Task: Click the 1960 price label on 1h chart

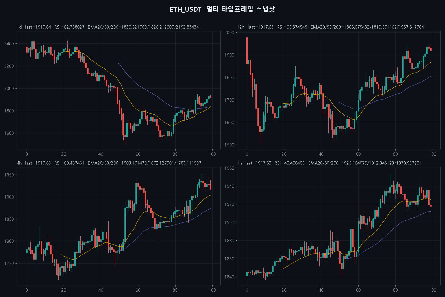Action: click(229, 168)
